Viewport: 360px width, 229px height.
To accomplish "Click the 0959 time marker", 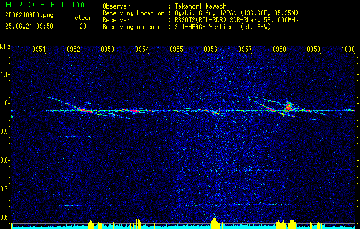I will (x=314, y=49).
